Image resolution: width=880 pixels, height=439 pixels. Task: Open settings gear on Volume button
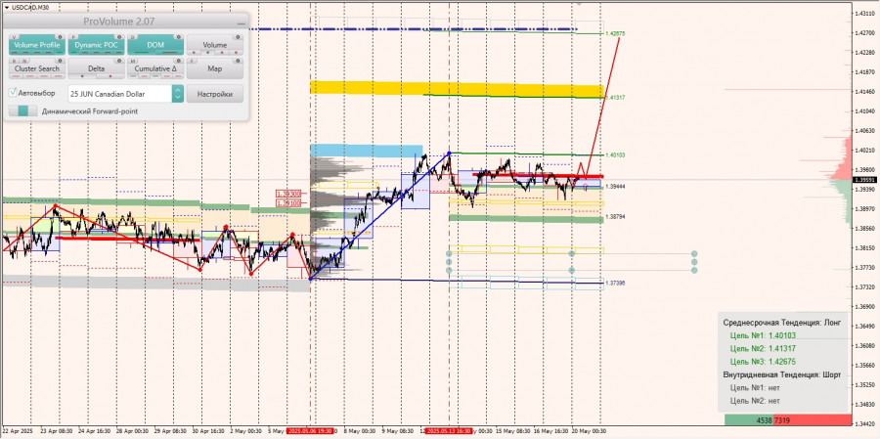[238, 36]
